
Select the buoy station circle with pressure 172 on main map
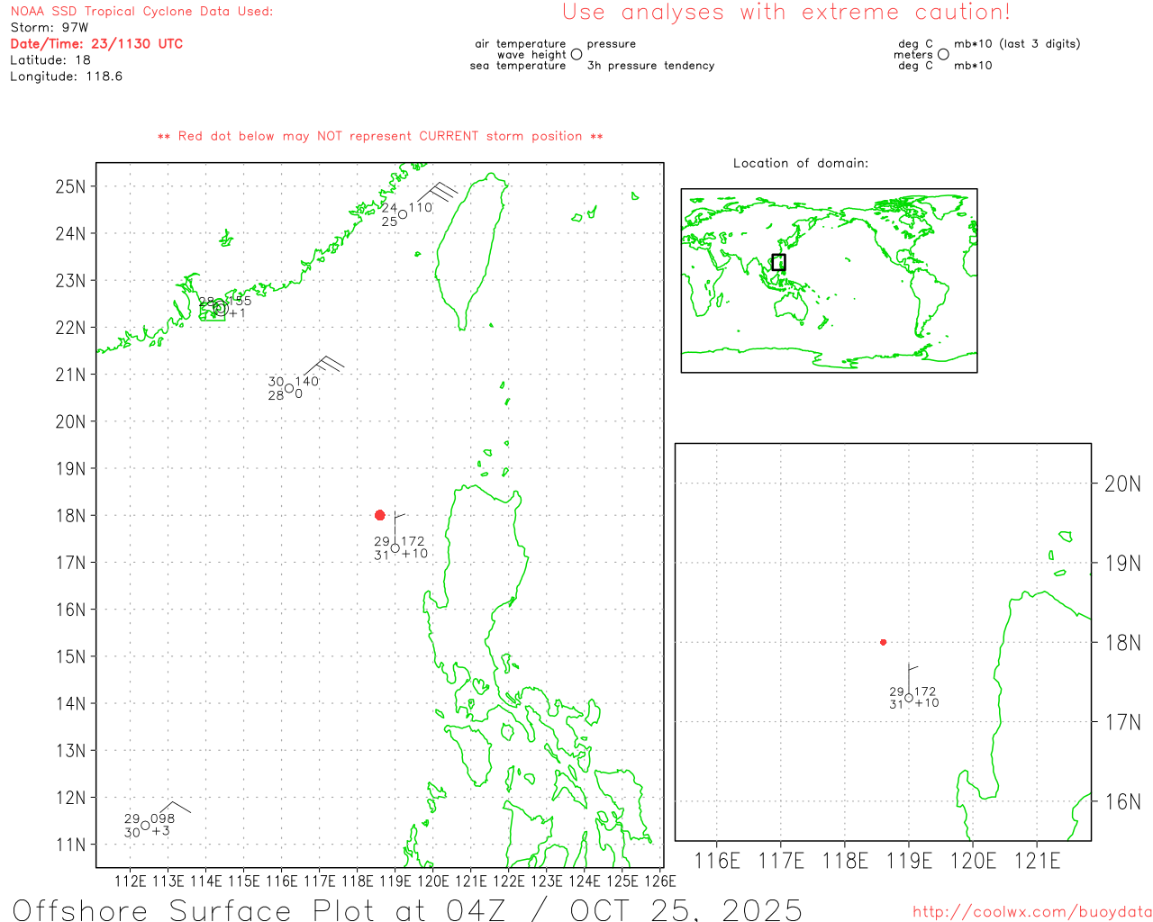395,547
